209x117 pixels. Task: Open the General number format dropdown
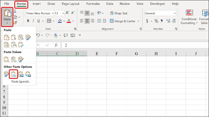coord(175,13)
